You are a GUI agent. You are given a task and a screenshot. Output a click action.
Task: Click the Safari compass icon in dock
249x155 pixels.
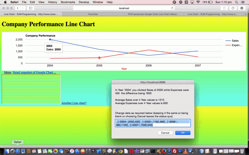click(x=18, y=151)
